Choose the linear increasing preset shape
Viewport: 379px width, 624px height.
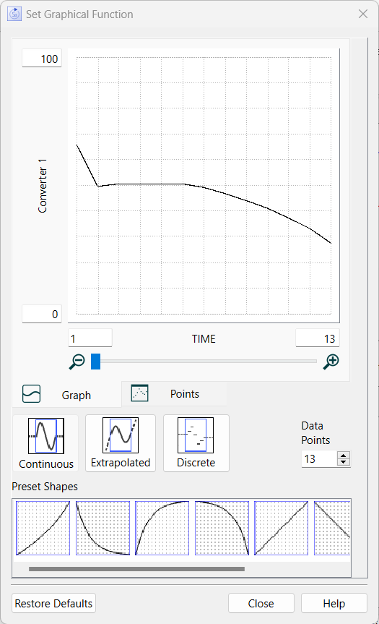(x=282, y=528)
